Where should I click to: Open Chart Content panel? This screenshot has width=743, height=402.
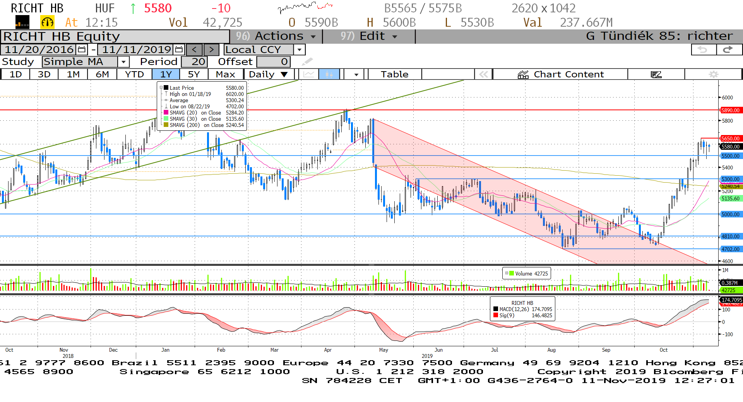pyautogui.click(x=560, y=74)
